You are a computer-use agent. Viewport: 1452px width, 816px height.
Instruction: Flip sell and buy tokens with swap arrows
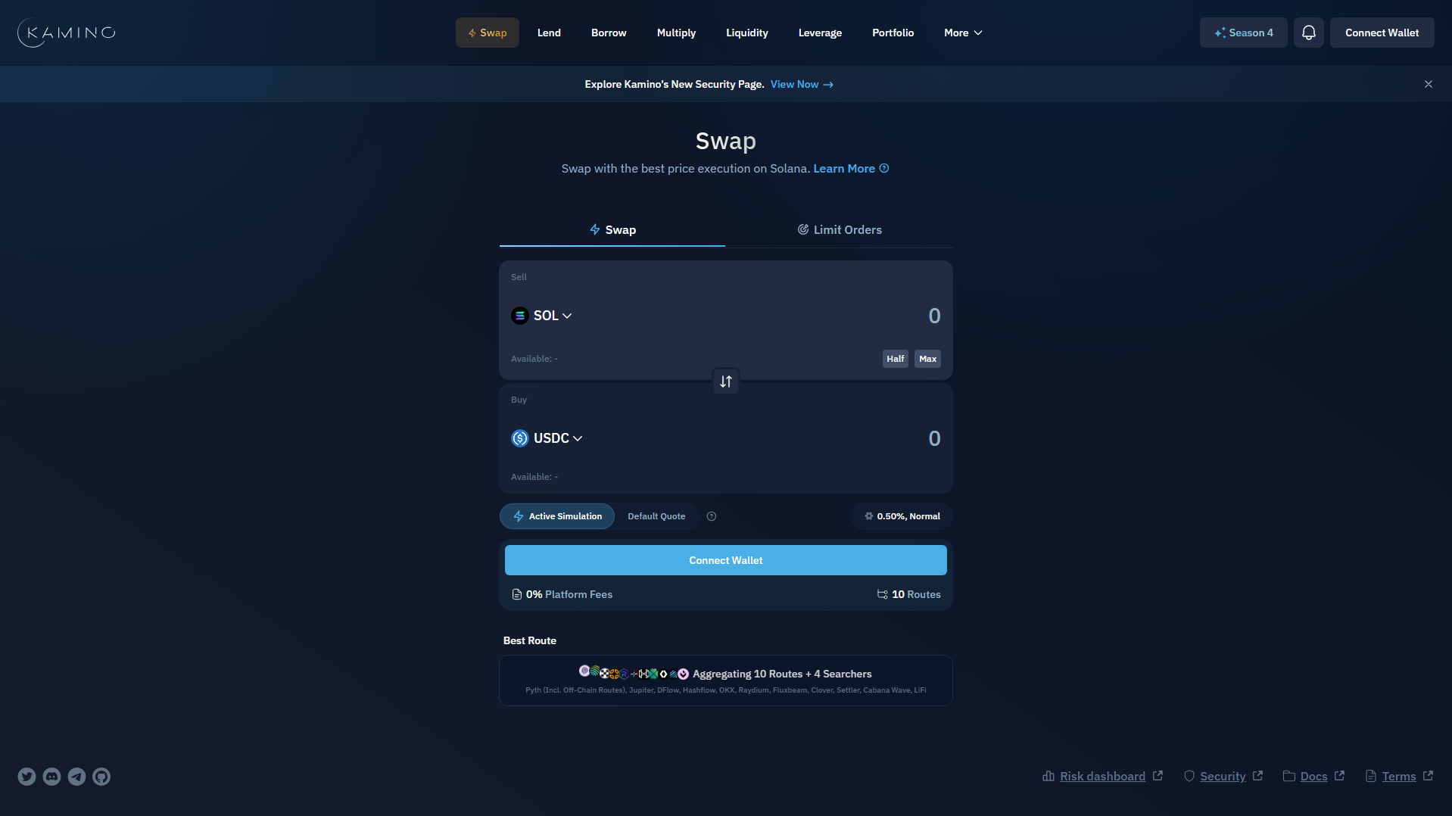click(x=725, y=382)
